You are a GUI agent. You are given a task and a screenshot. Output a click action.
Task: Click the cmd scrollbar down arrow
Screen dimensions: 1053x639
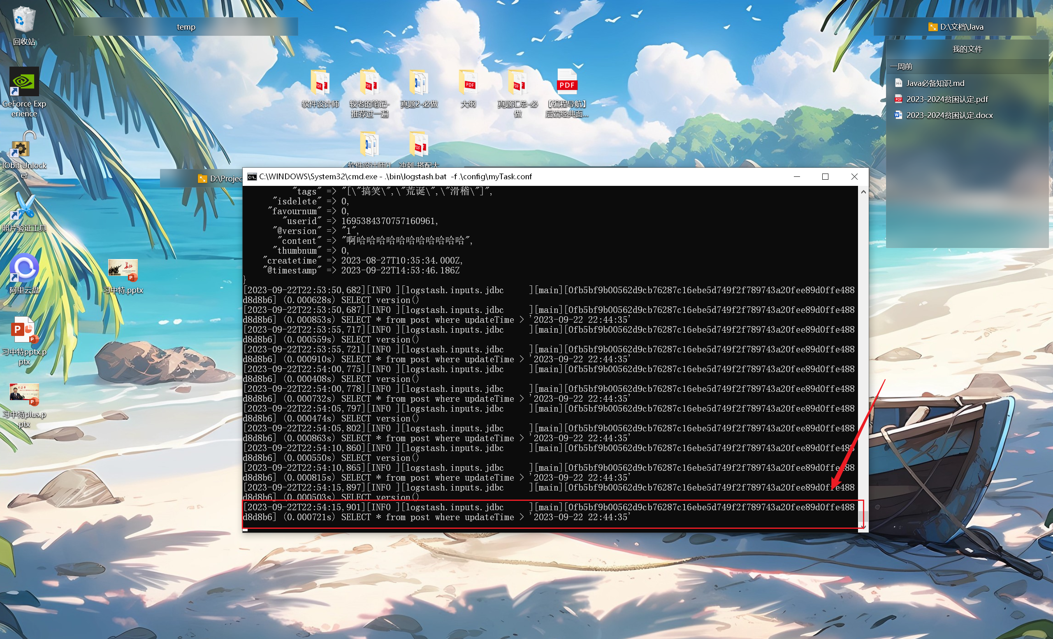point(863,527)
